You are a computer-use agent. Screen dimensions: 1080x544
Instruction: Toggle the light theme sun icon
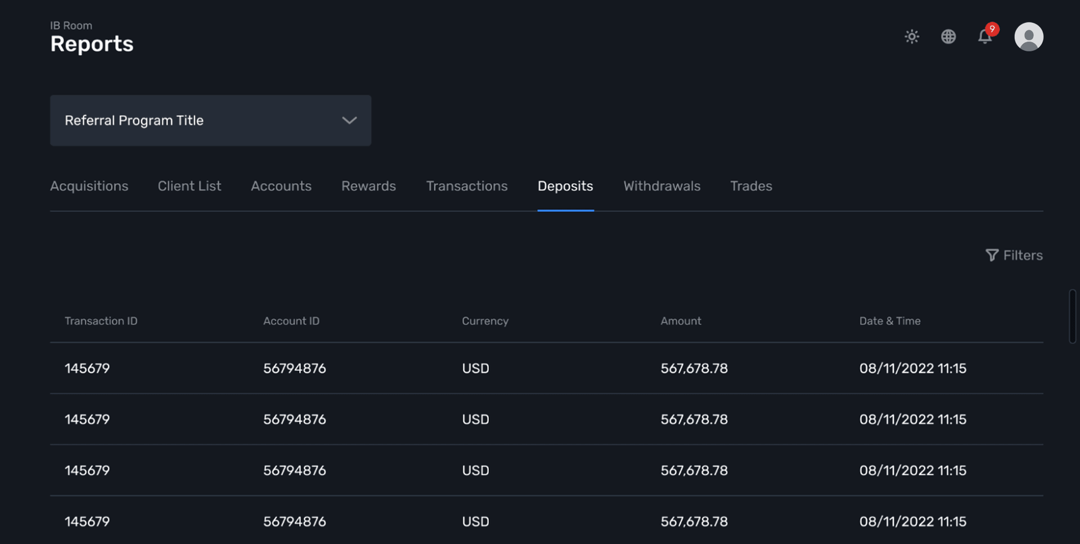coord(912,37)
